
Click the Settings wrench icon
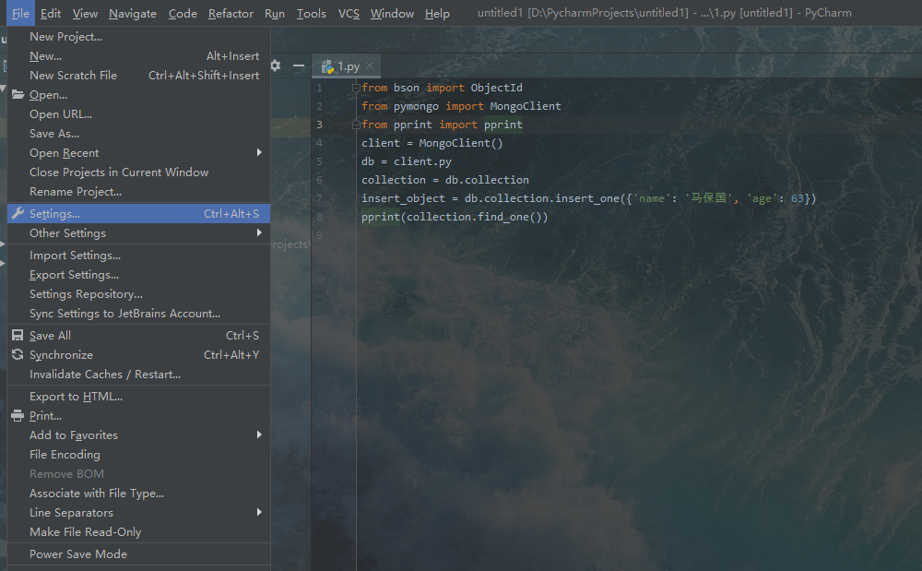point(18,213)
